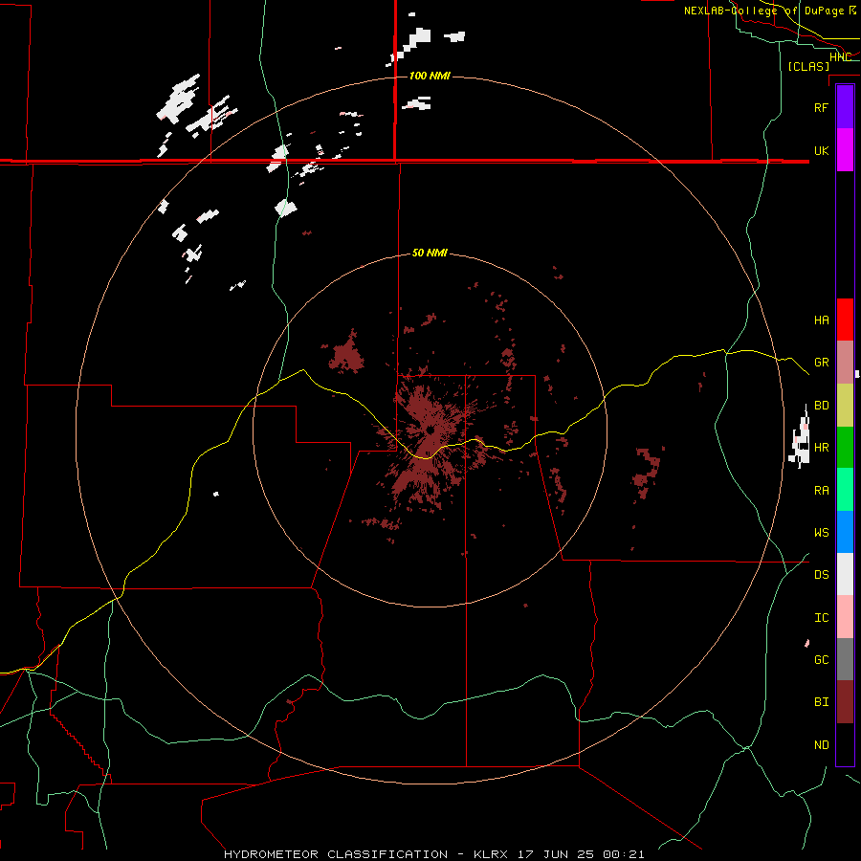The image size is (861, 861).
Task: Click the large brown echo northwest of radar
Action: pyautogui.click(x=346, y=353)
